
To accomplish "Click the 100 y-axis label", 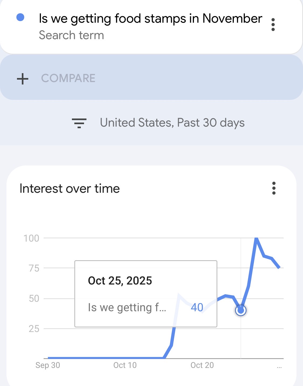I will click(x=32, y=238).
